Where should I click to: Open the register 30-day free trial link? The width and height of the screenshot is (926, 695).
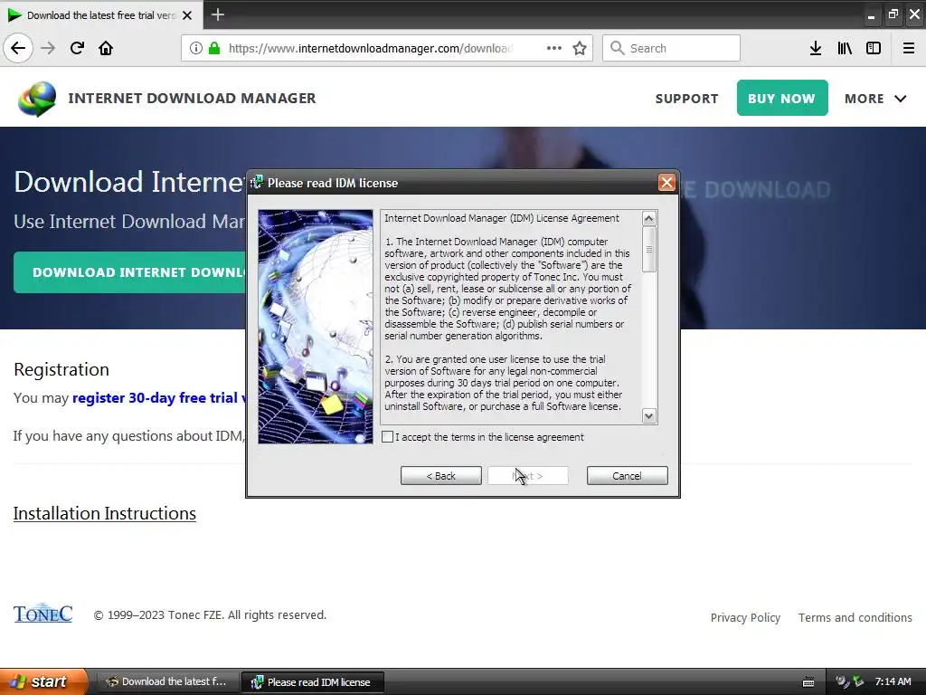click(159, 398)
